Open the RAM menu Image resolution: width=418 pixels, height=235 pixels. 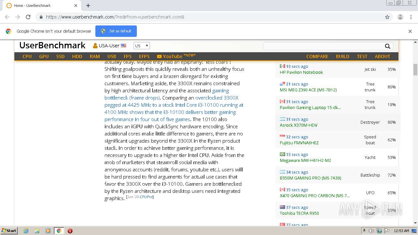tap(95, 56)
